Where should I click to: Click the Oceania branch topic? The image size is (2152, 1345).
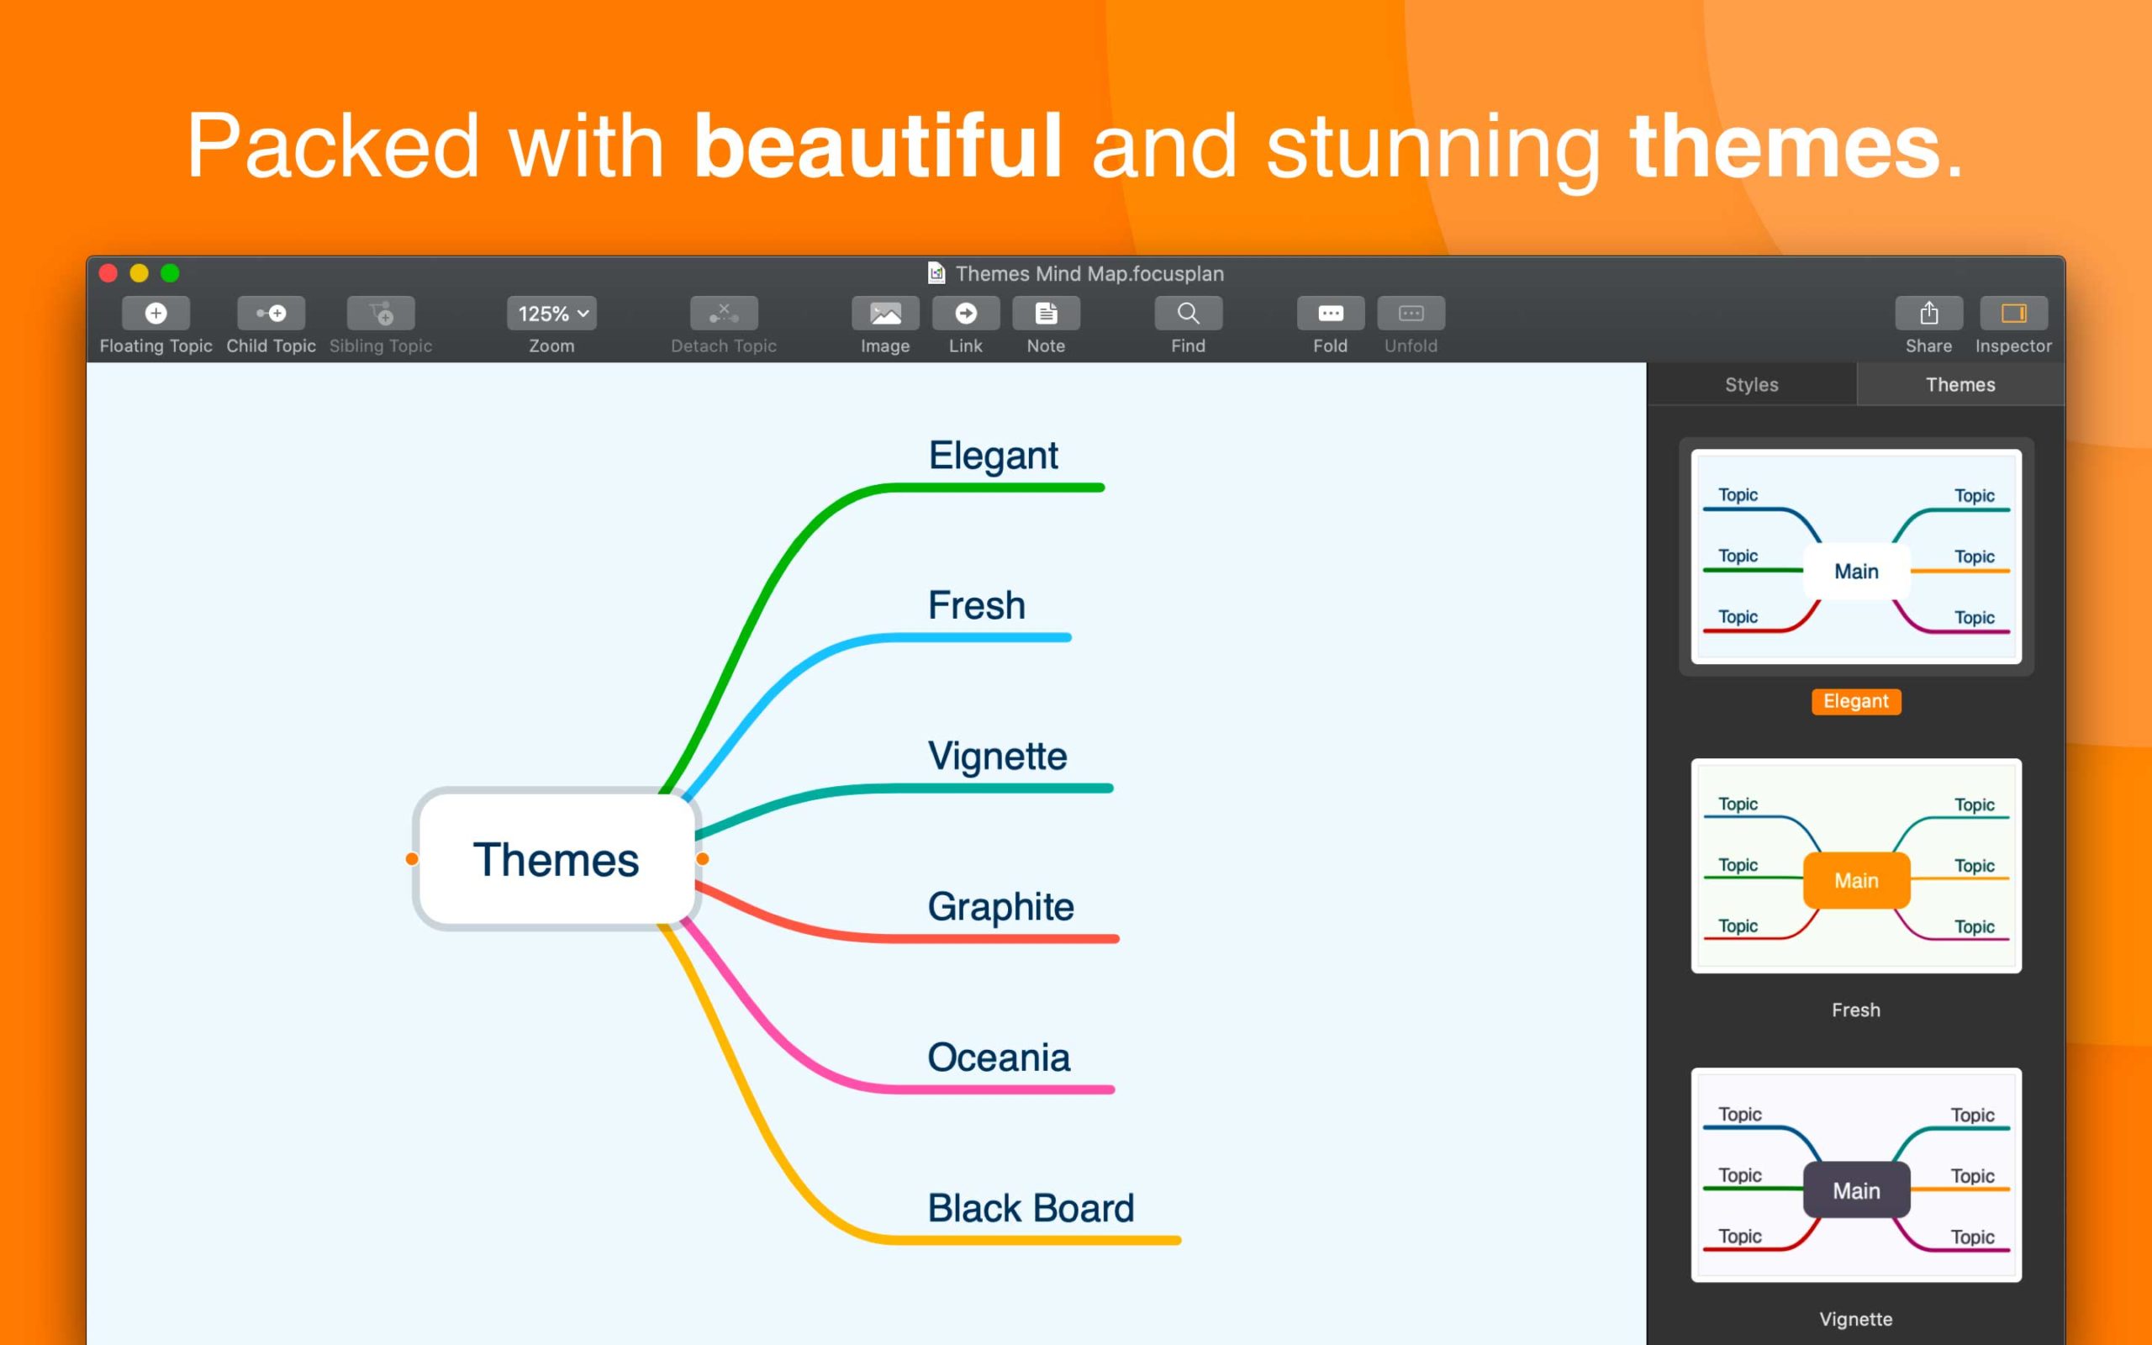tap(998, 1058)
